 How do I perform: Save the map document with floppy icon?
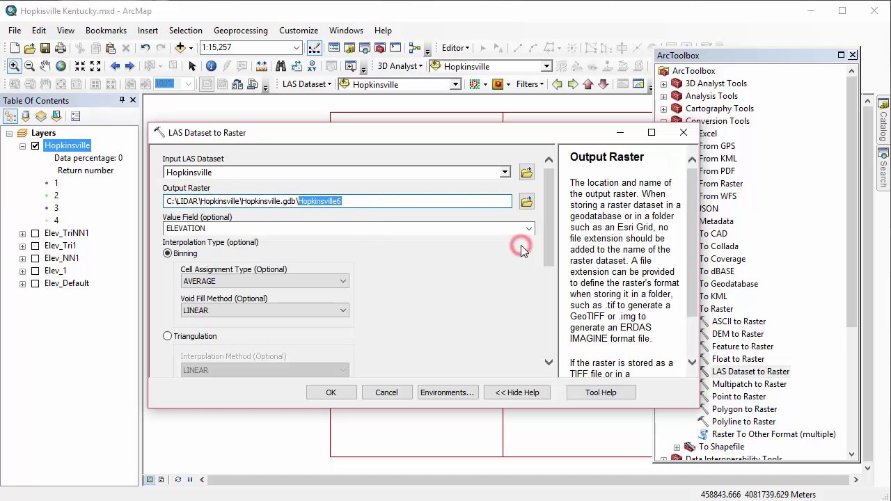point(45,48)
